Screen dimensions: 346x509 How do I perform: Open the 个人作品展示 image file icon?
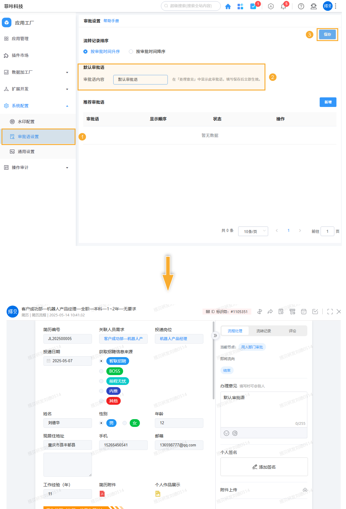tap(158, 494)
